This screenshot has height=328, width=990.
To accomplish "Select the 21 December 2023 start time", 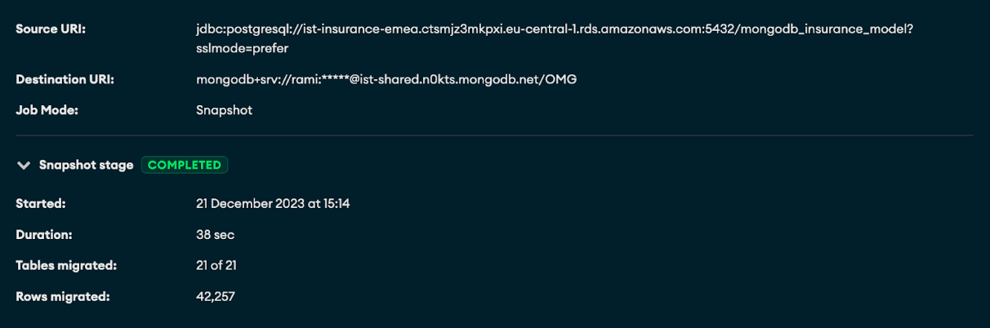I will point(273,204).
